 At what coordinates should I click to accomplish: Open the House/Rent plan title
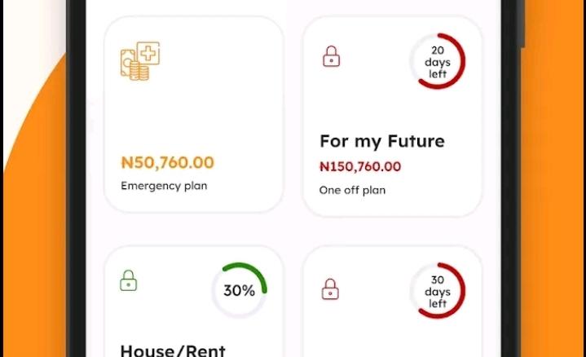(x=173, y=350)
